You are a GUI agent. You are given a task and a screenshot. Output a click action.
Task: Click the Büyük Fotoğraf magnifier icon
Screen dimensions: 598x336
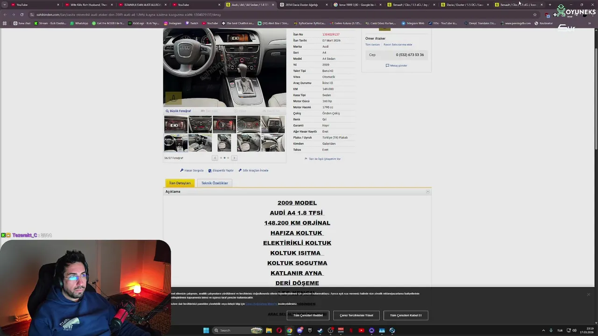coord(167,111)
